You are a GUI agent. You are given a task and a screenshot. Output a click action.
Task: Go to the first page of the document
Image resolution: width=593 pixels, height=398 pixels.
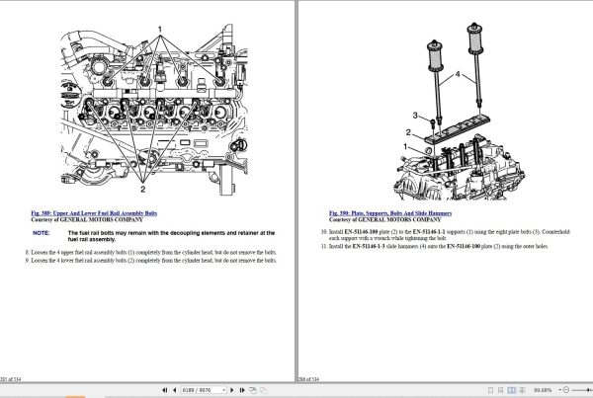(x=164, y=390)
